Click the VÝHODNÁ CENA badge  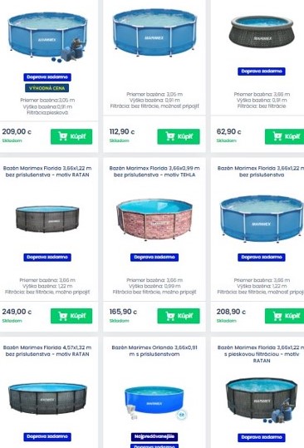(47, 88)
